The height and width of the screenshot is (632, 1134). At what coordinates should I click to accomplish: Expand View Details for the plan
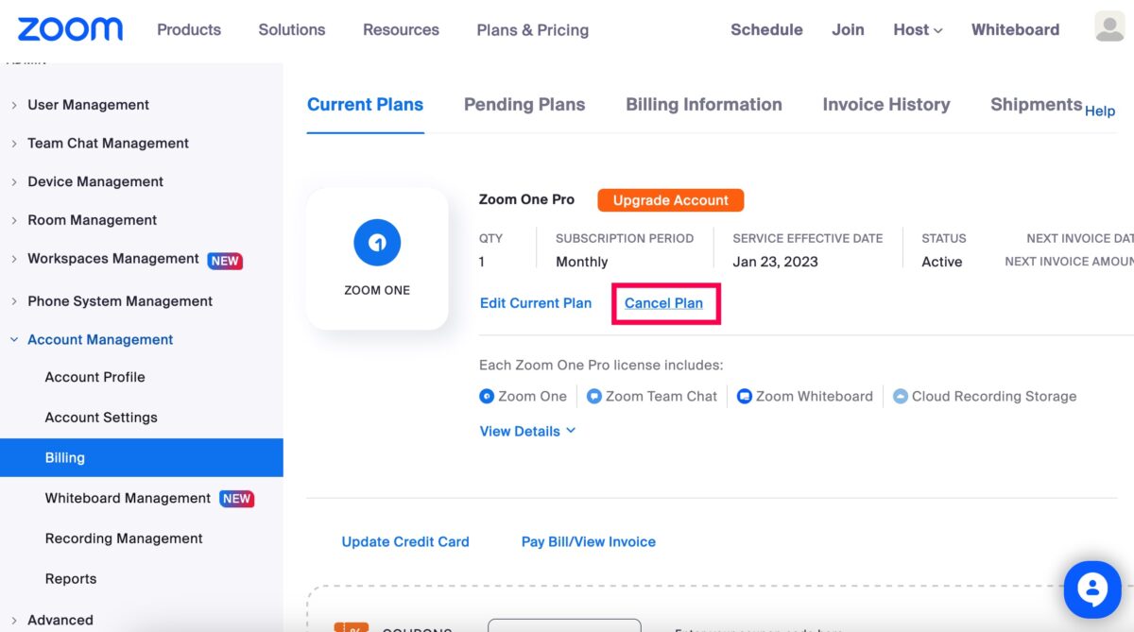coord(527,431)
